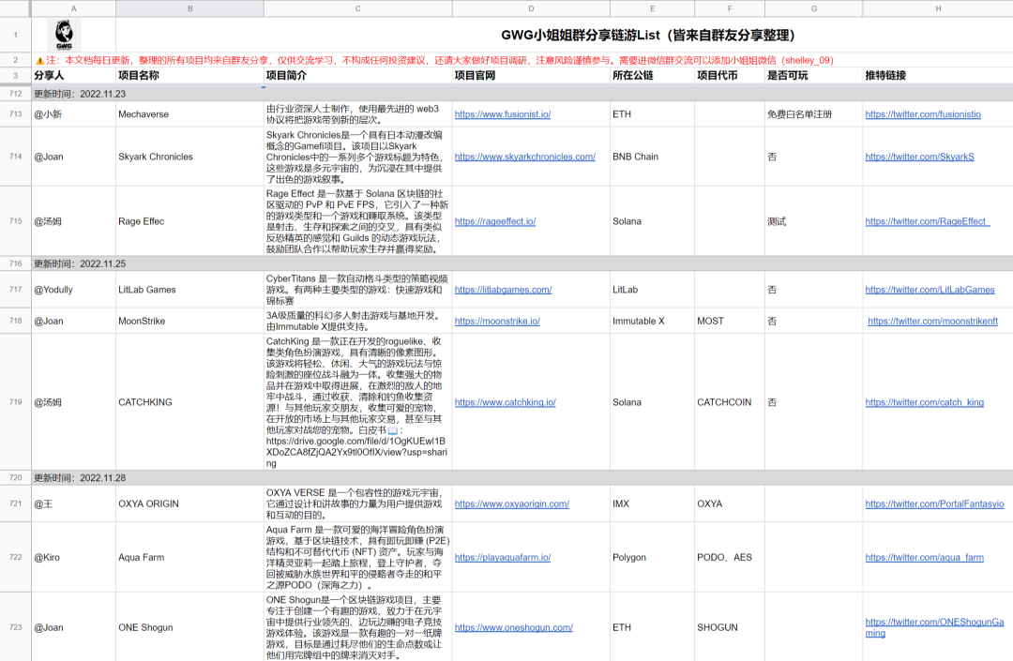Select row 713 header
Screen dimensions: 1013x661
click(16, 113)
